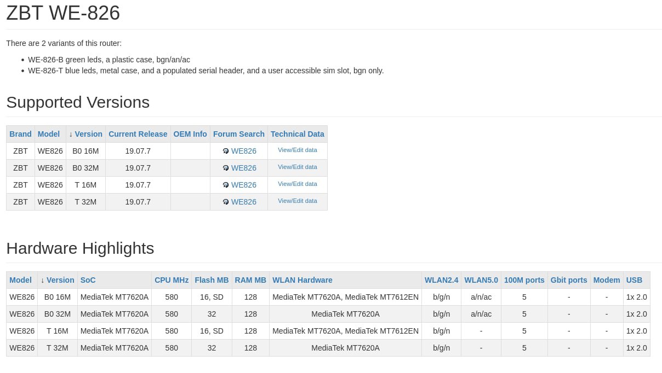The image size is (662, 373).
Task: Click 'a/n/ac' cell in B0 32M hardware row
Action: coord(481,314)
